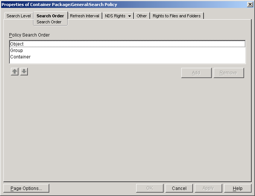
Task: Select Object in Policy Search Order list
Action: pos(127,44)
